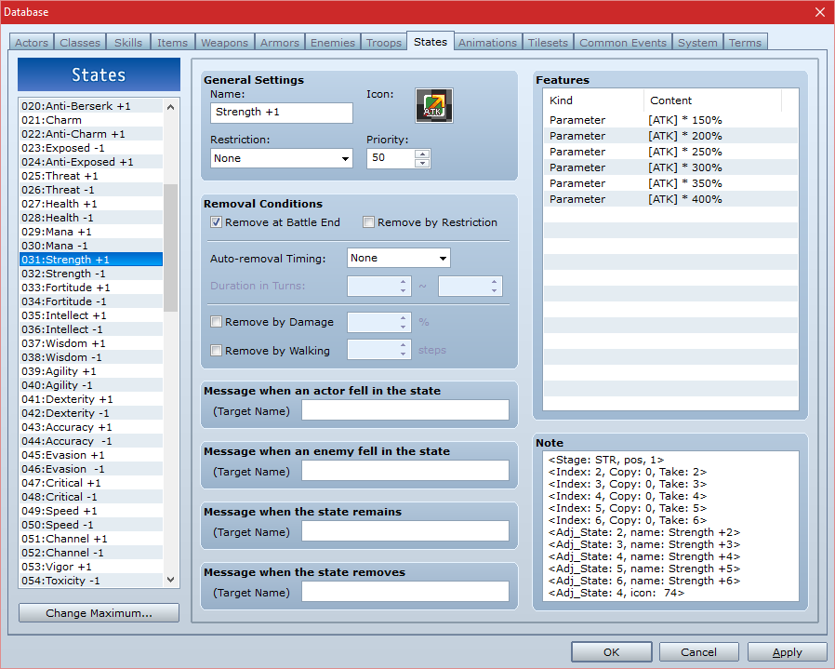This screenshot has width=835, height=669.
Task: Switch to the Actors tab
Action: click(x=32, y=43)
